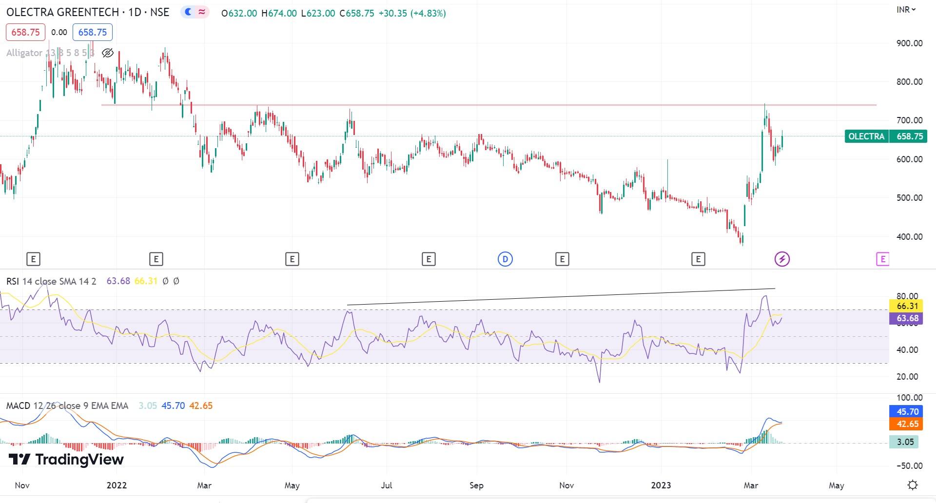Open the blue dividend D marker
Viewport: 936px width, 503px height.
pyautogui.click(x=505, y=259)
